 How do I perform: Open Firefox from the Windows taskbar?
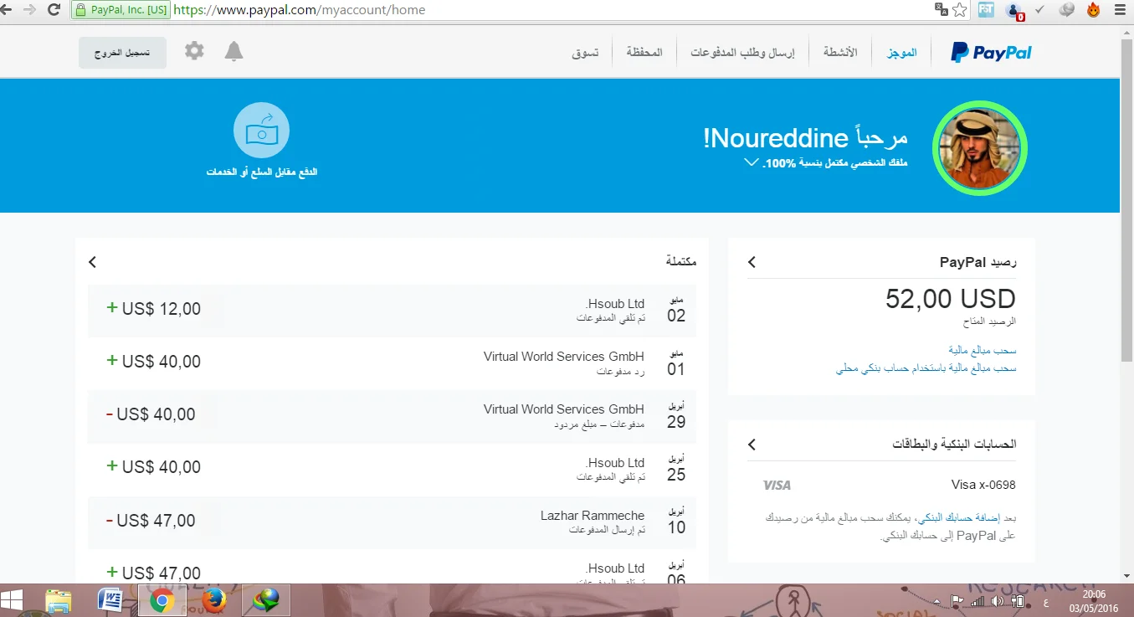coord(214,600)
